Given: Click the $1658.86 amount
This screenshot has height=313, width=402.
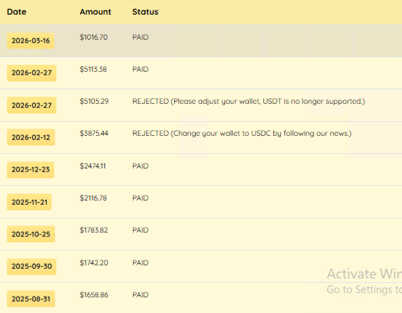Looking at the screenshot, I should point(94,295).
